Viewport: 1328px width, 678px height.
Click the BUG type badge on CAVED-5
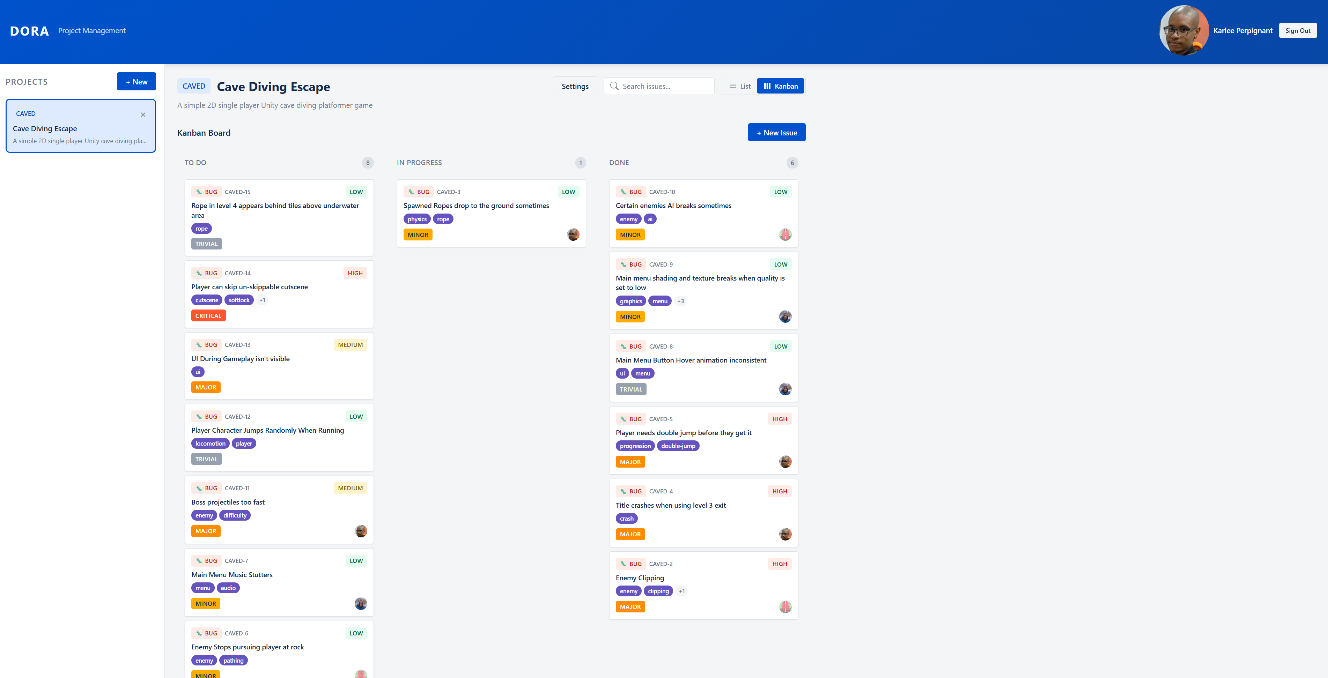[631, 419]
